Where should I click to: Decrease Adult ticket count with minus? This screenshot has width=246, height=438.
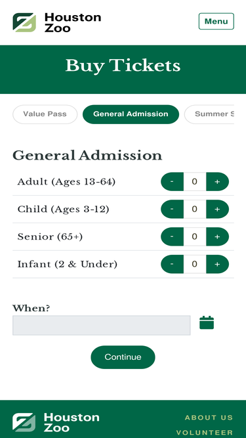[x=172, y=181]
